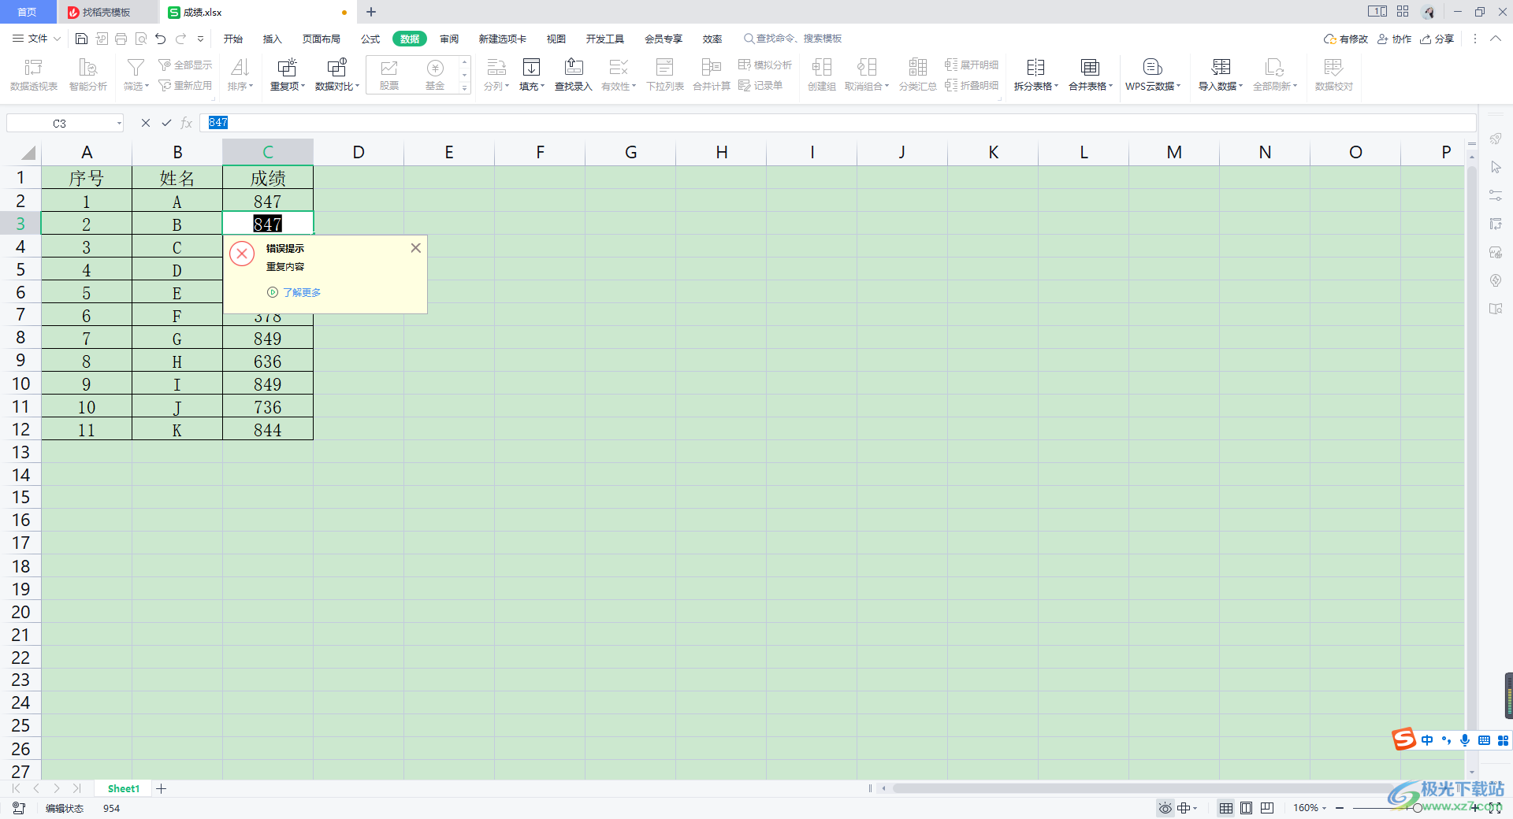1513x819 pixels.
Task: Click the fx insert function icon
Action: coord(187,123)
